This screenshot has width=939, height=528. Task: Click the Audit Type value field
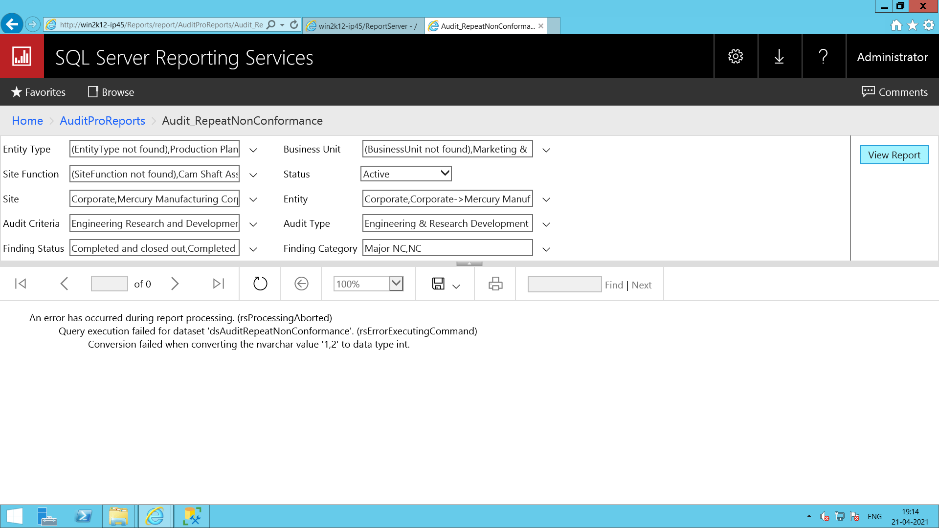click(x=447, y=223)
